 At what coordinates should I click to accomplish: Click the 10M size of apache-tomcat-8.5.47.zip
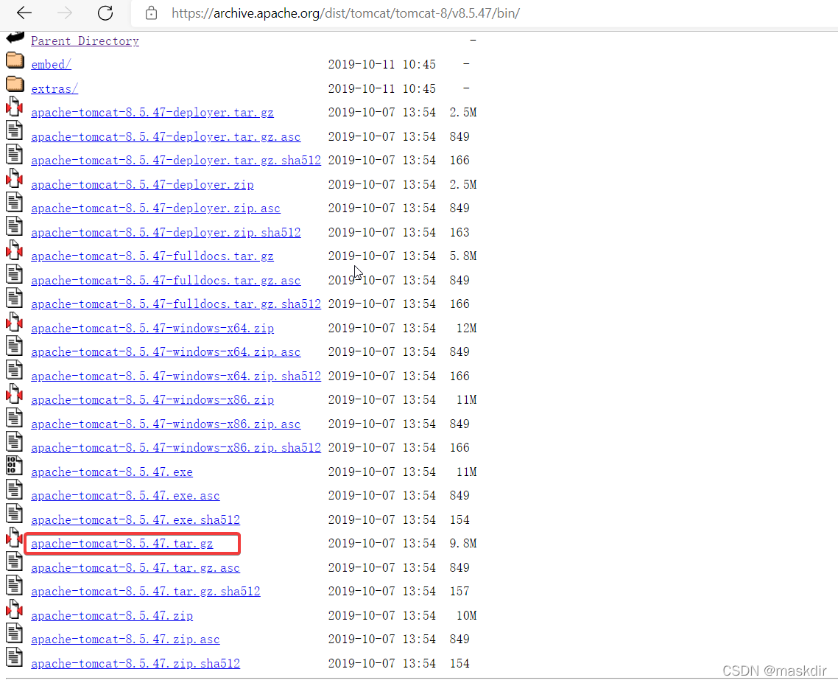466,616
